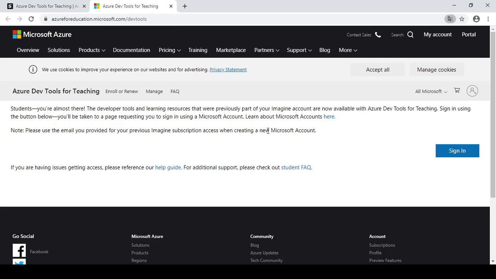Open the Chrome three-dot menu
The image size is (496, 279).
pos(488,19)
